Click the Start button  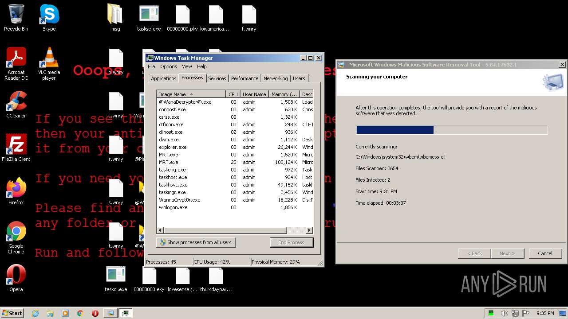(12, 313)
